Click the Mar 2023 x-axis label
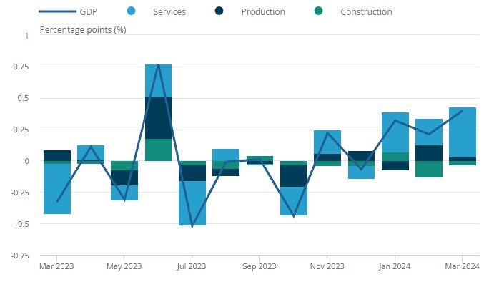The height and width of the screenshot is (287, 494). tap(56, 266)
